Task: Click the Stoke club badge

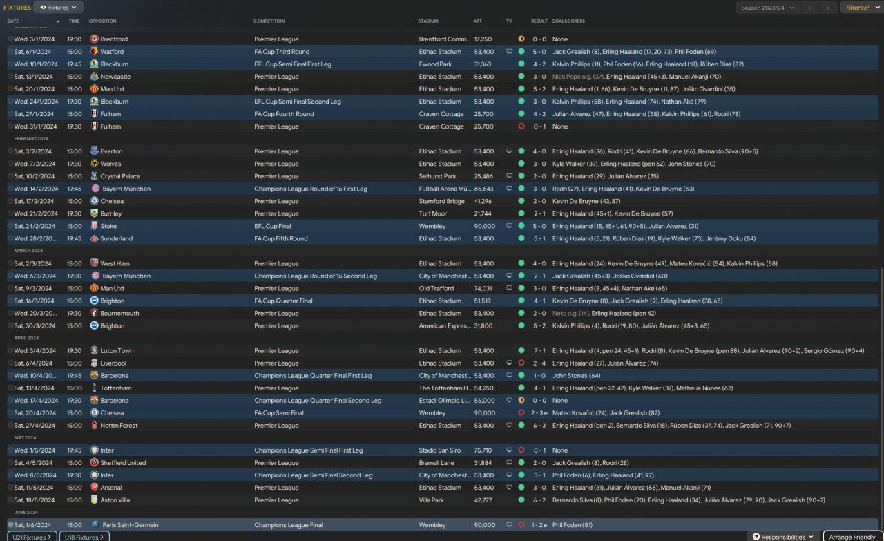Action: tap(94, 226)
